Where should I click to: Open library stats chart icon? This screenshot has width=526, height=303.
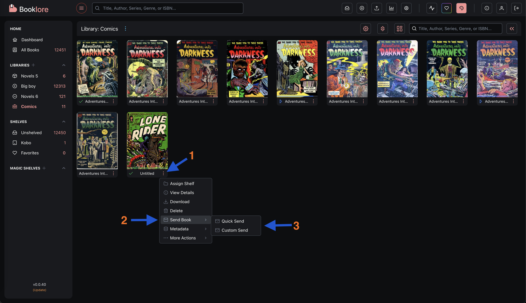(x=391, y=8)
